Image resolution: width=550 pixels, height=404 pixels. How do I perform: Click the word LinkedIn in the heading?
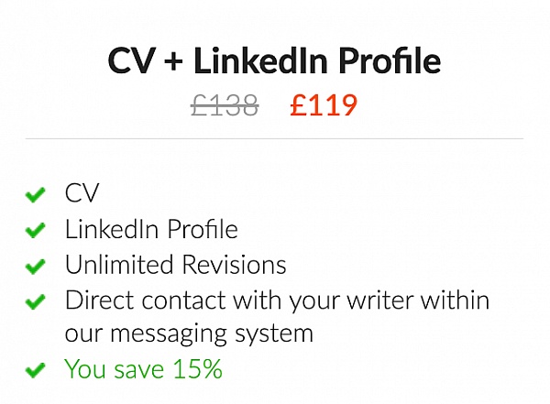pos(261,60)
